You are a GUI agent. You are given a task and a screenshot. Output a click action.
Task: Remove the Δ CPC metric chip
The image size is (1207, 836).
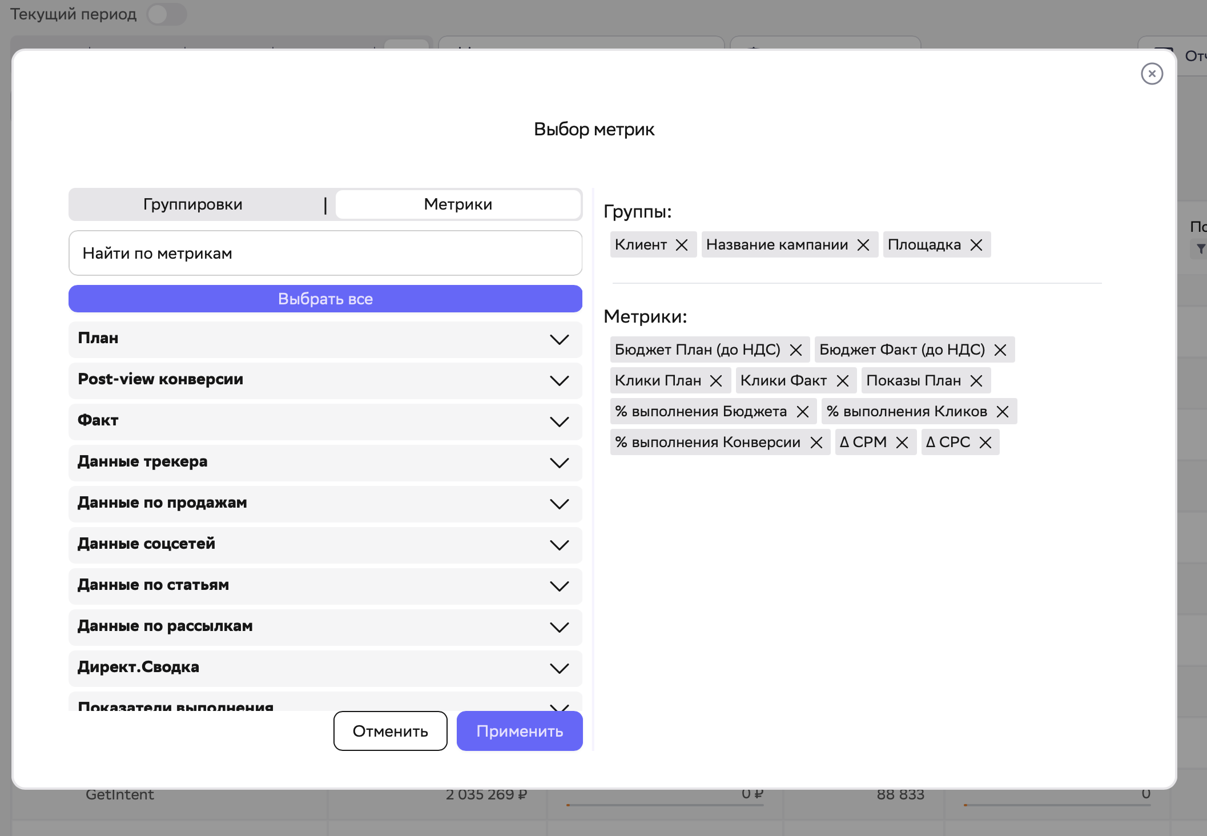click(x=985, y=442)
